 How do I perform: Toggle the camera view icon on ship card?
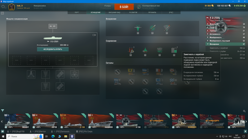click(94, 35)
